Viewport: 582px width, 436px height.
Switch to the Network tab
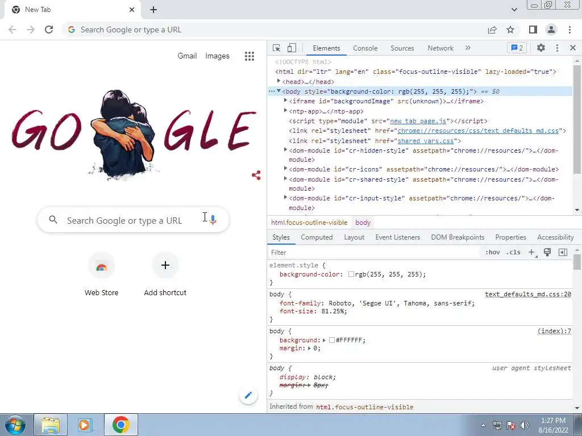pyautogui.click(x=440, y=48)
